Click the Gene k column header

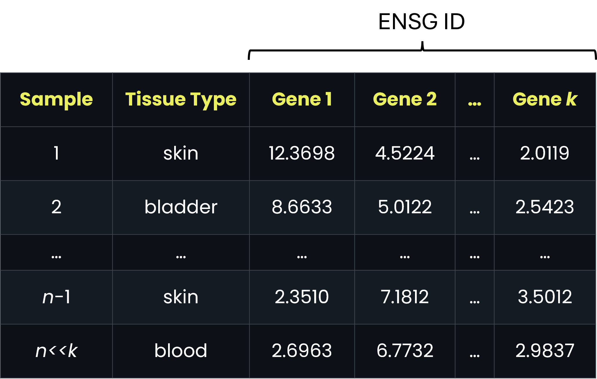coord(545,100)
